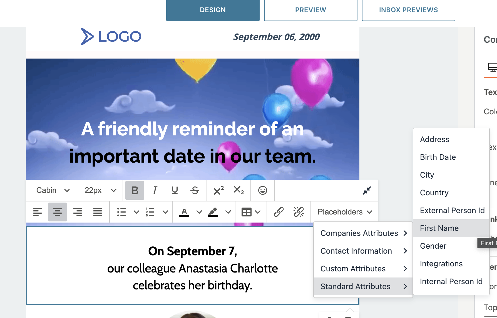Viewport: 497px width, 318px height.
Task: Click the subscript icon
Action: coord(239,190)
